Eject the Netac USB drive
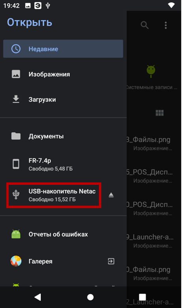This screenshot has height=308, width=182. pyautogui.click(x=111, y=195)
